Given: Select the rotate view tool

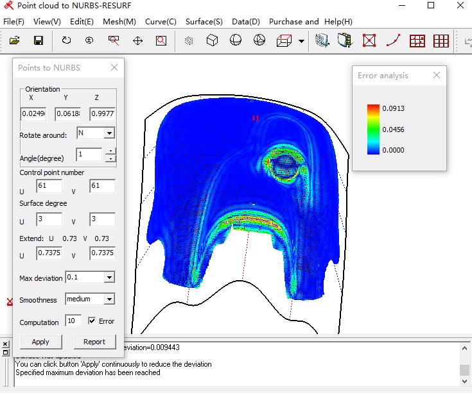Looking at the screenshot, I should (x=66, y=41).
